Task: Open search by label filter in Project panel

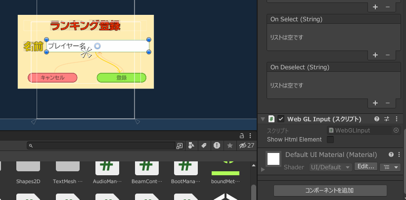Action: 203,146
